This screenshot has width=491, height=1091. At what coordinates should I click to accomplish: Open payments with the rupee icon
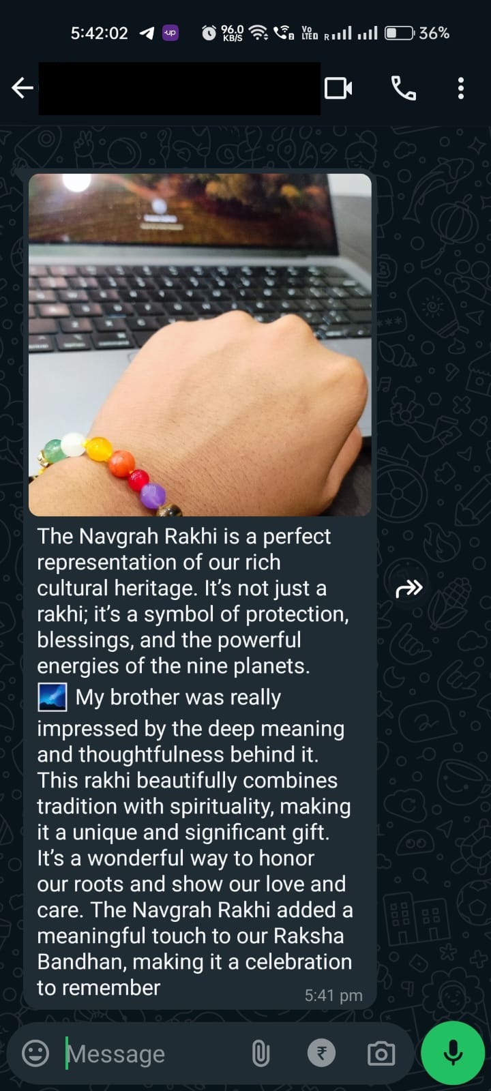pyautogui.click(x=321, y=1053)
